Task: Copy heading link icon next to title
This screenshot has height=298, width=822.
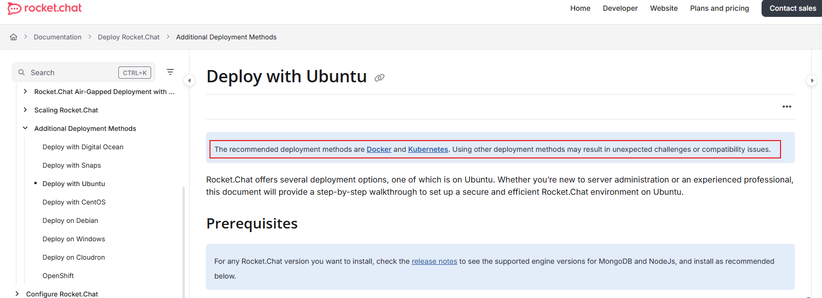Action: click(379, 78)
